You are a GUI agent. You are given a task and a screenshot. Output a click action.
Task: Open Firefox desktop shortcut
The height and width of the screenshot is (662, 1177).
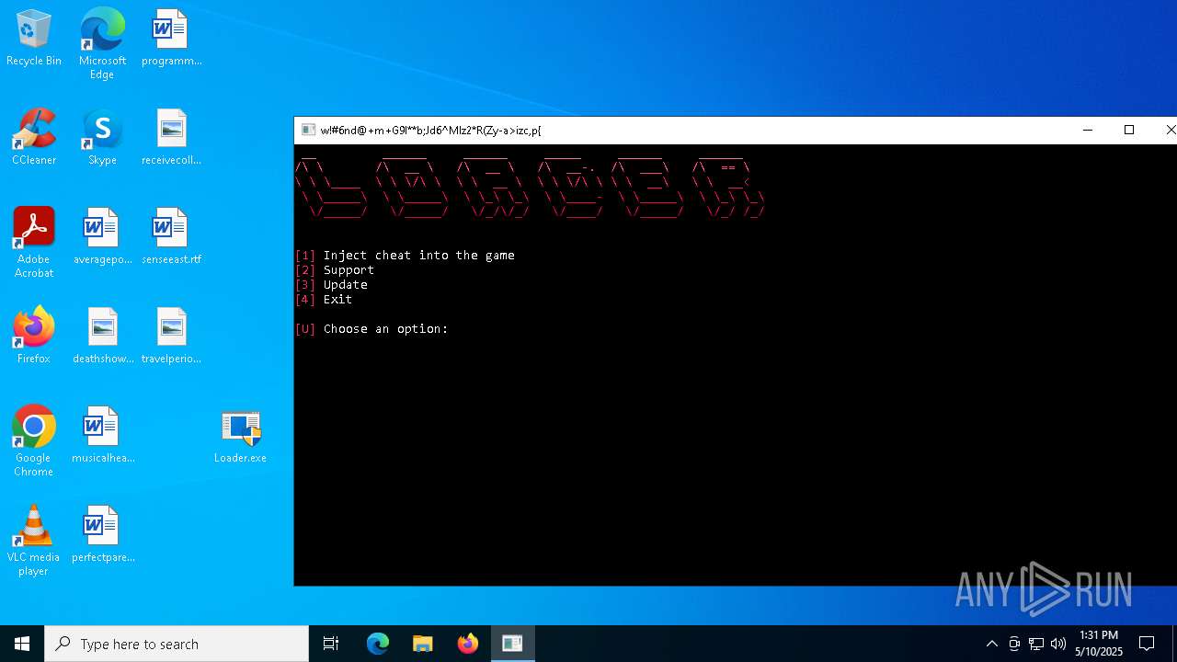point(34,337)
